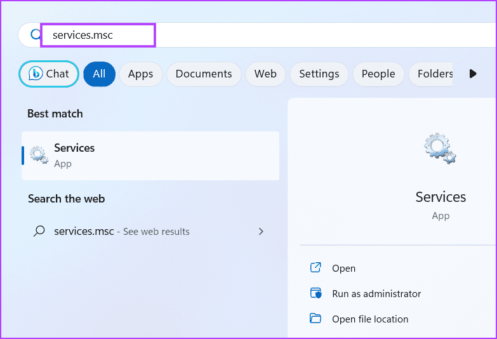Click the Services gear icon in best match
Screen dimensions: 497x339
[x=39, y=155]
